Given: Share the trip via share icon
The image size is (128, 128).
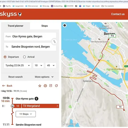Looking at the screenshot, I should tap(51, 86).
